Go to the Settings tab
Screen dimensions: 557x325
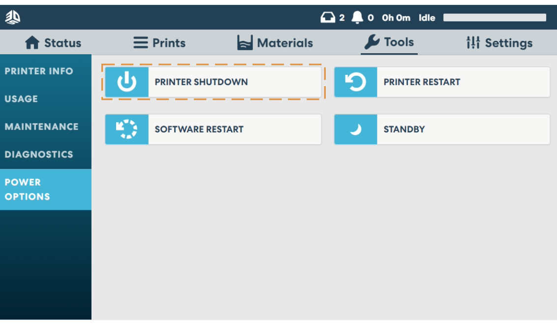pos(499,42)
